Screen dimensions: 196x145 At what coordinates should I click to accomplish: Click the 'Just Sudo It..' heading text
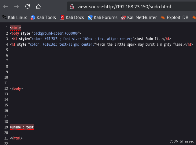pos(149,39)
